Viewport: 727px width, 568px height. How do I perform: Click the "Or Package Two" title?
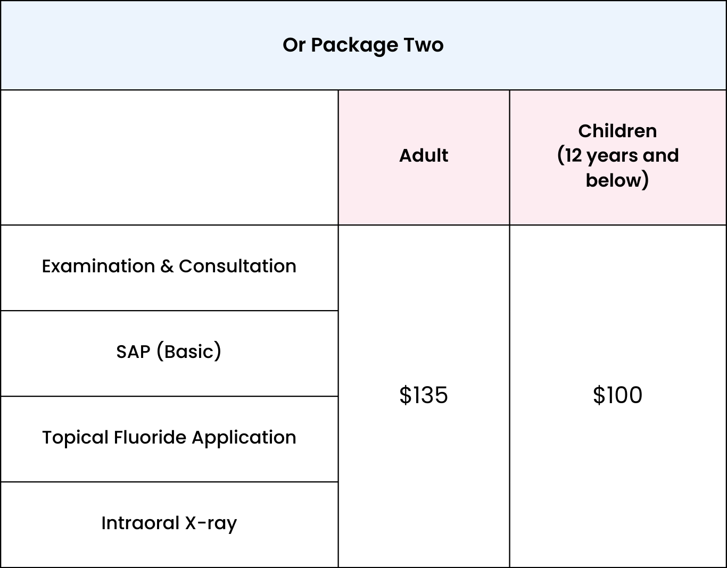(363, 45)
